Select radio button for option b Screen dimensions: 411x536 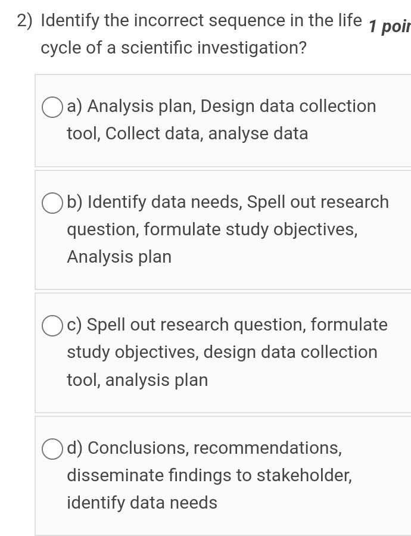click(52, 202)
